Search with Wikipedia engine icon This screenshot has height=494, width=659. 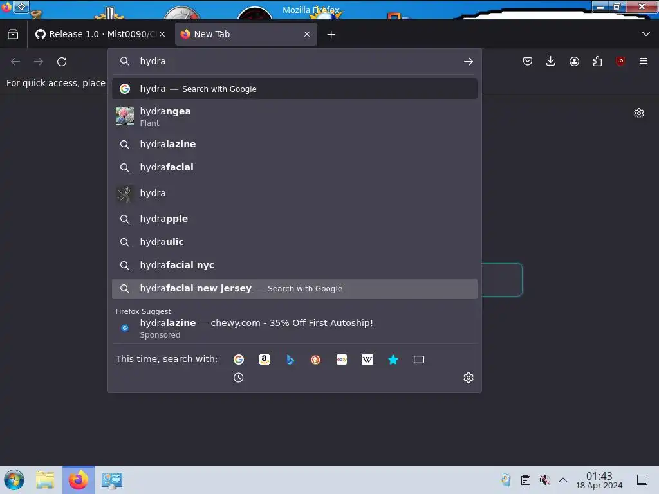click(x=367, y=360)
